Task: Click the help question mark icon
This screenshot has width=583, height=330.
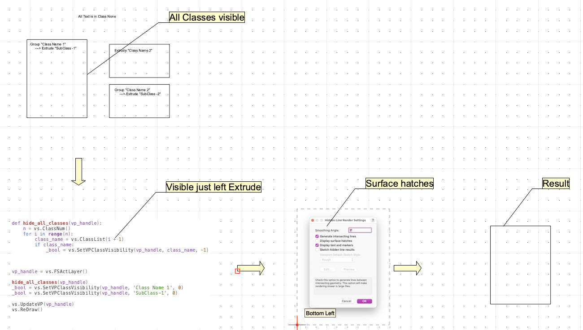Action: tap(373, 220)
